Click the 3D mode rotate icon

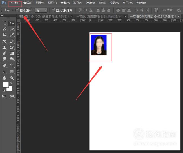pos(179,10)
